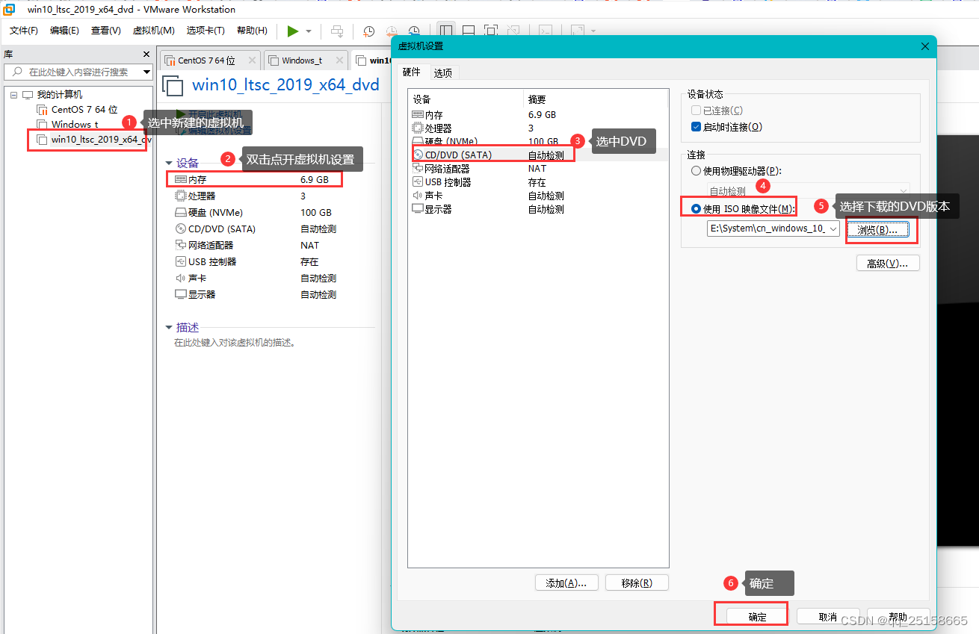Click the Unity mode toolbar icon

point(513,31)
